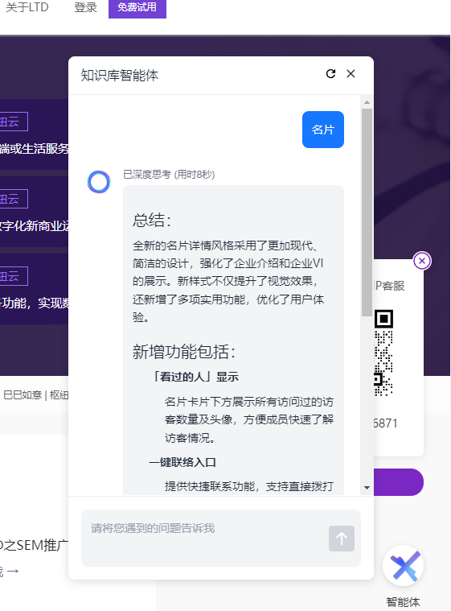Viewport: 451px width, 611px height.
Task: Send message with the up arrow button
Action: tap(342, 539)
